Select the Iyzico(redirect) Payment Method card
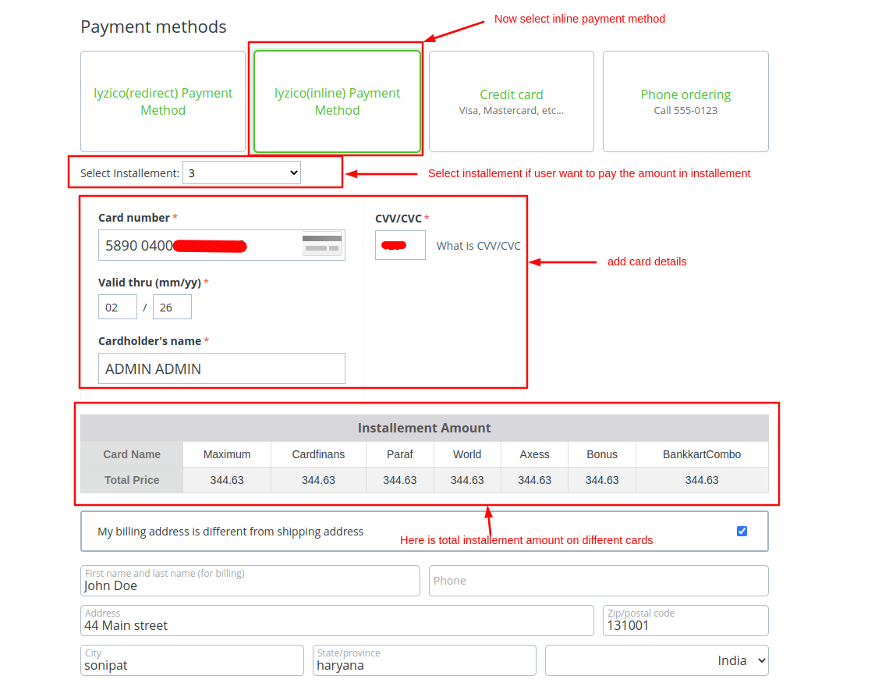 coord(163,101)
